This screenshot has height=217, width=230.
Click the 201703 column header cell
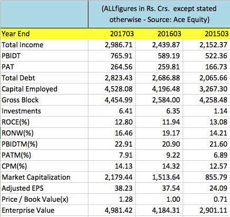(x=112, y=34)
